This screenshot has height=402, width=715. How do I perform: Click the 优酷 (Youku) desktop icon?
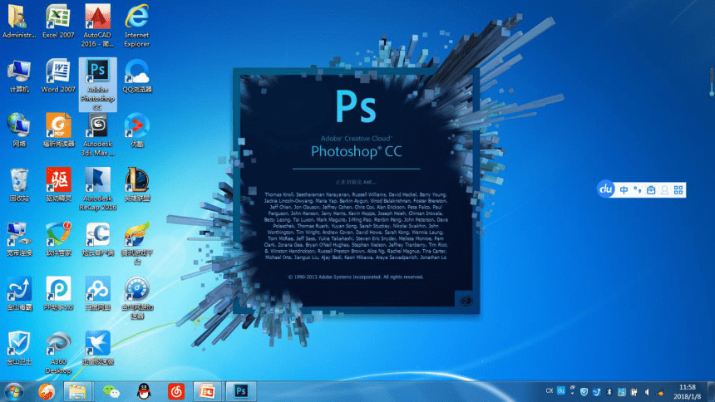coord(137,130)
